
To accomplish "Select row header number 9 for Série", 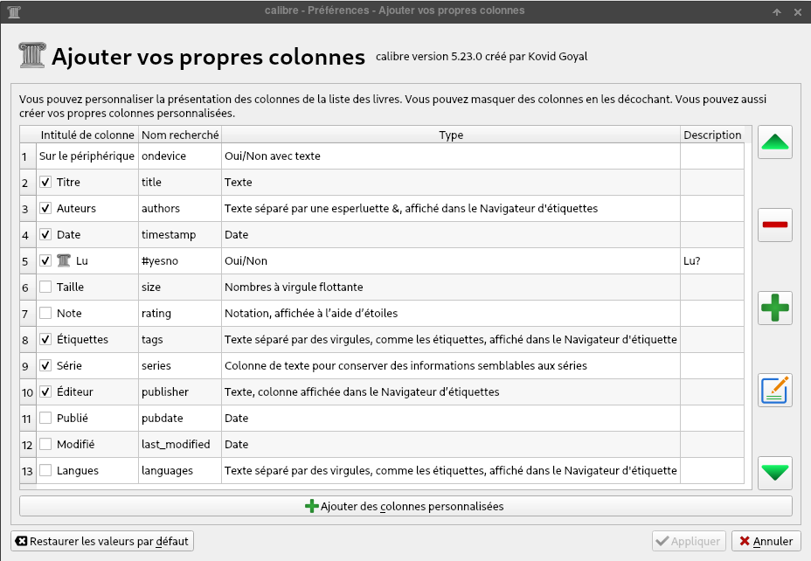I will pos(27,365).
